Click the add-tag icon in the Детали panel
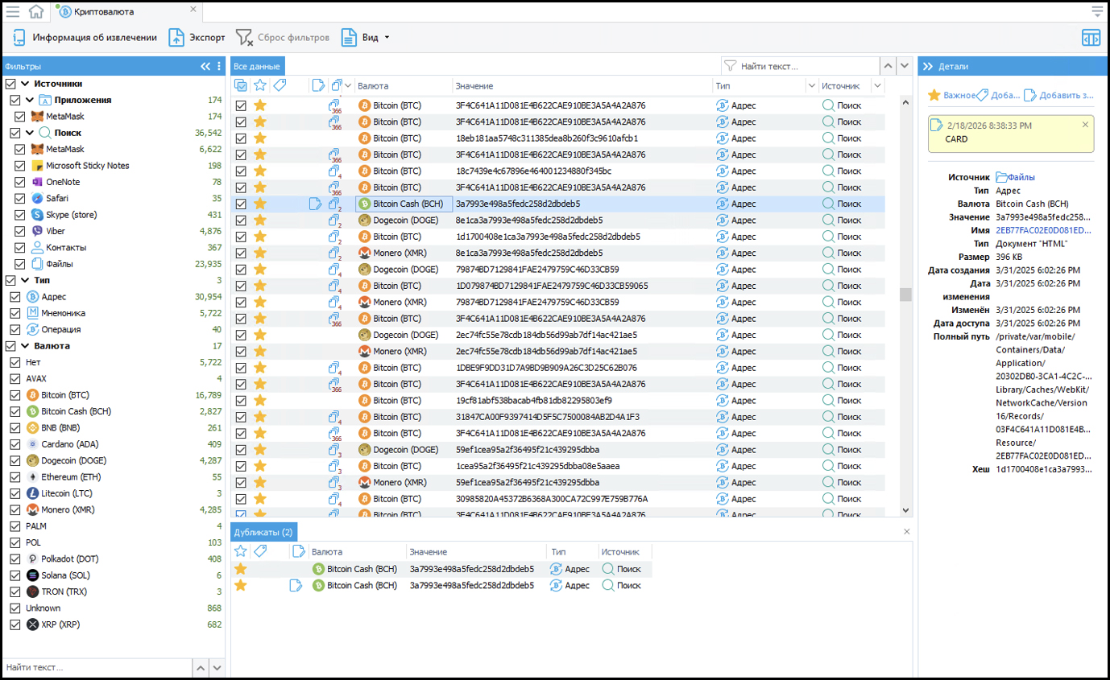 [x=983, y=95]
